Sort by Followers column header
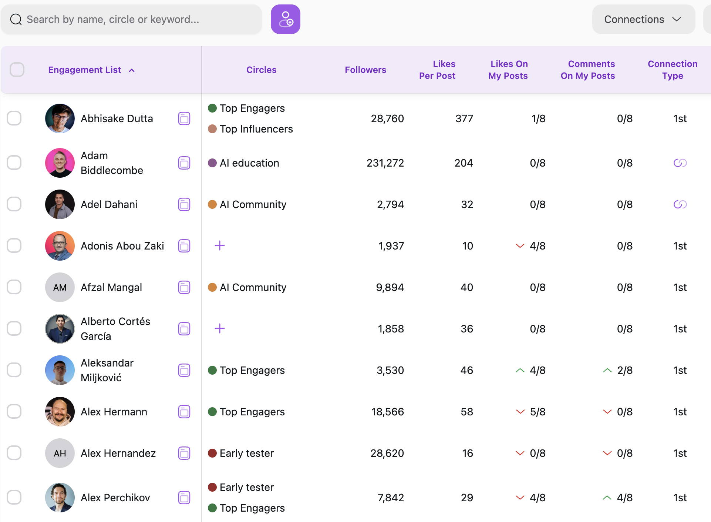This screenshot has width=711, height=522. tap(365, 70)
